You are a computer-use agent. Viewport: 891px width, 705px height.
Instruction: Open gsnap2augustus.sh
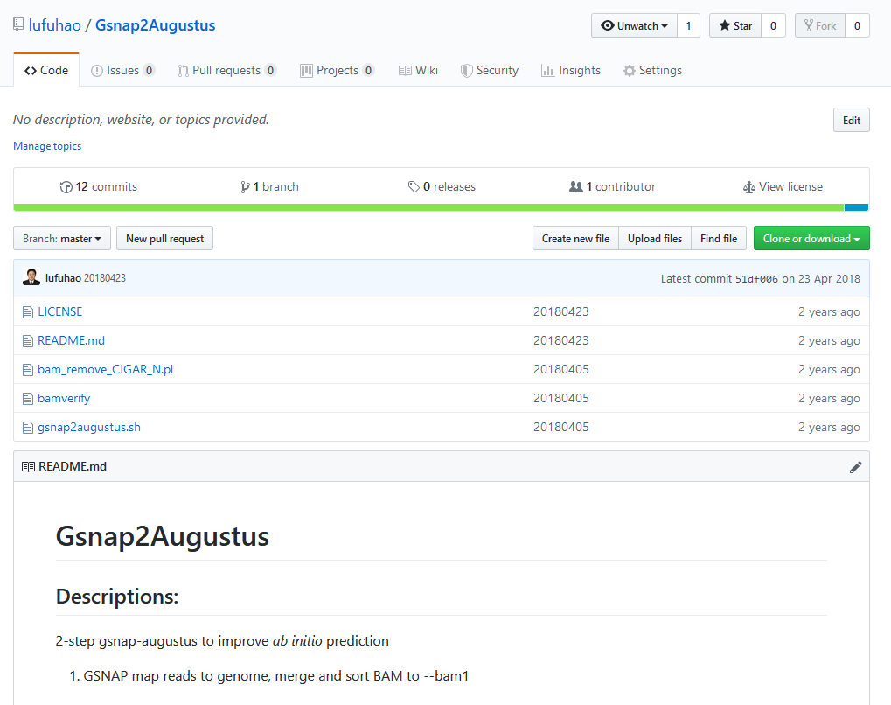pyautogui.click(x=88, y=427)
